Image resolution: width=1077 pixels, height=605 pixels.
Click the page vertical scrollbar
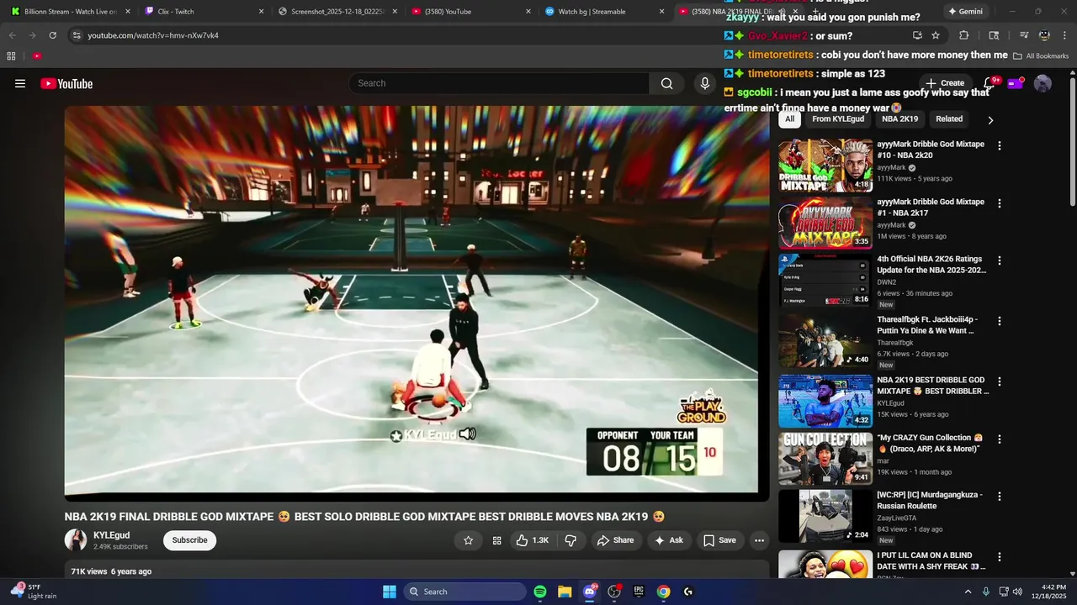(1072, 143)
